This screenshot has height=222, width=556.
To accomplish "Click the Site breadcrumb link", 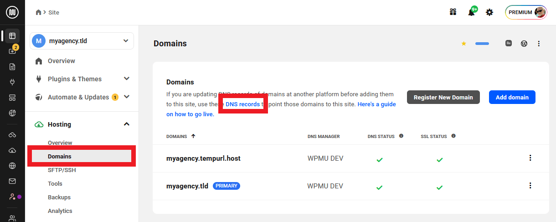I will (54, 12).
